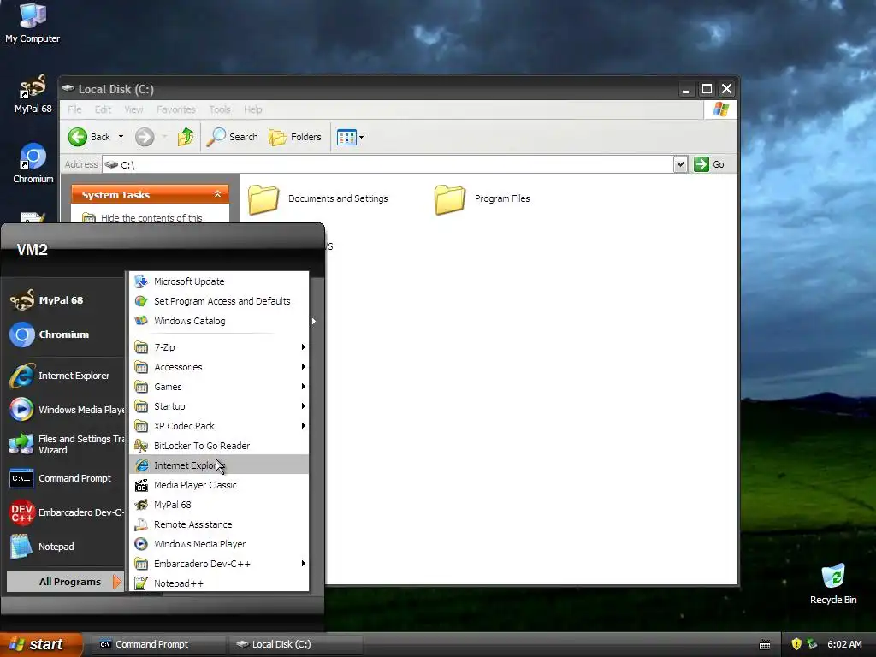The image size is (876, 657).
Task: Expand the Accessories program group
Action: pos(219,367)
